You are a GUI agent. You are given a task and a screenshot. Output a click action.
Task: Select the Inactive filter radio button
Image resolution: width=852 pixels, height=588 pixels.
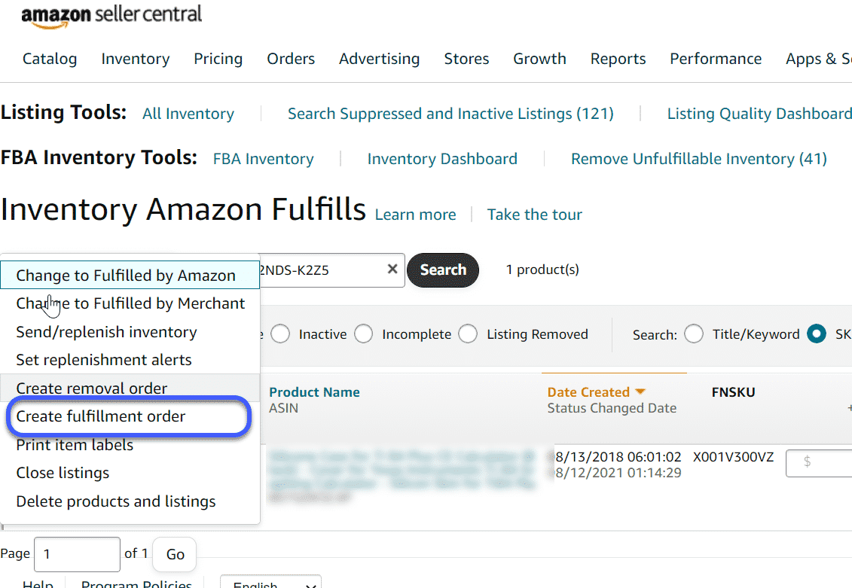tap(279, 334)
